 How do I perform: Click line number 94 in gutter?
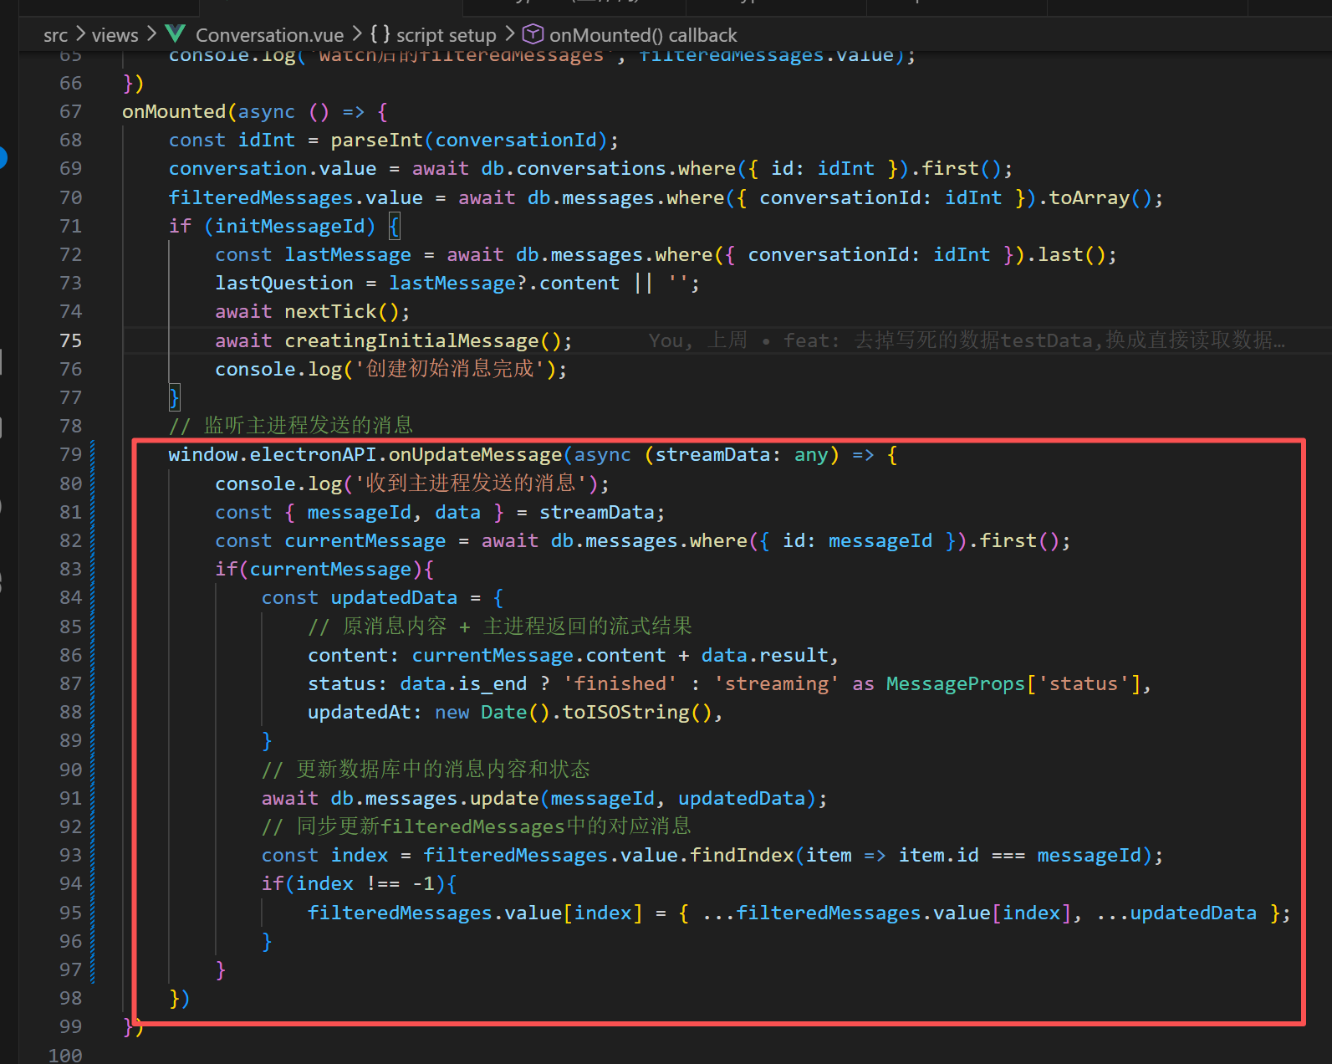pos(71,883)
